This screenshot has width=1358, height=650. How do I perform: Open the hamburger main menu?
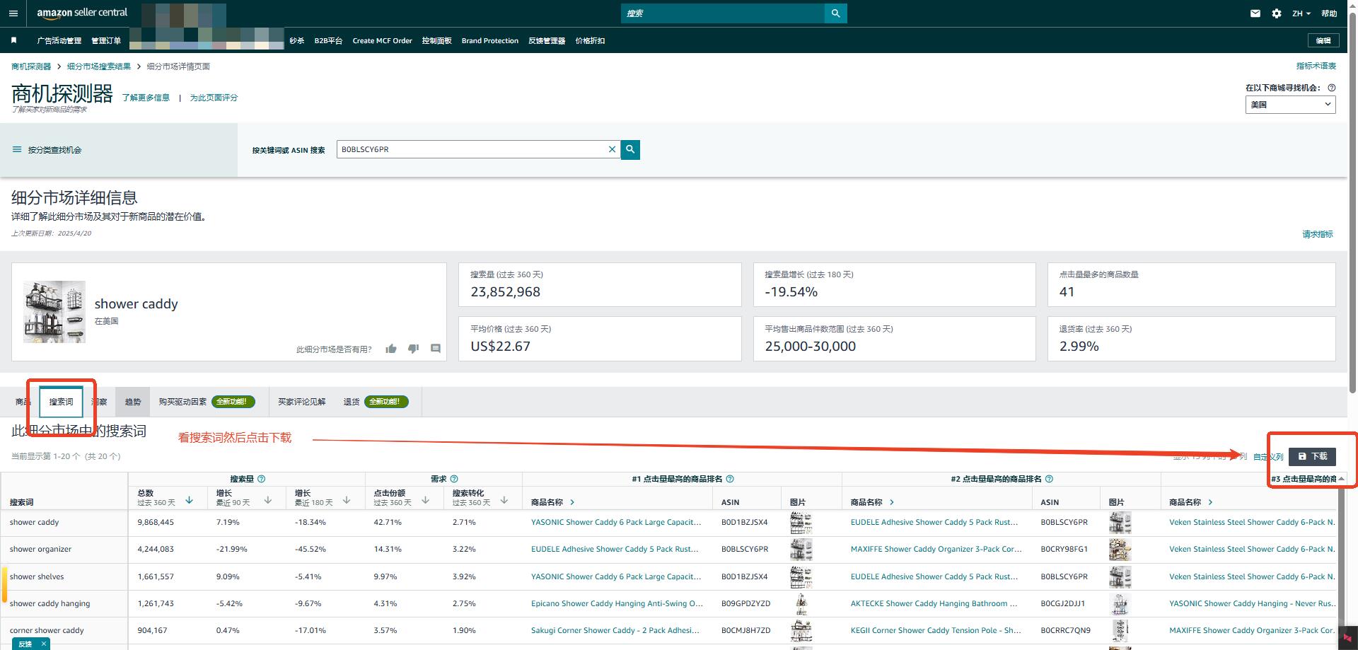pyautogui.click(x=13, y=13)
